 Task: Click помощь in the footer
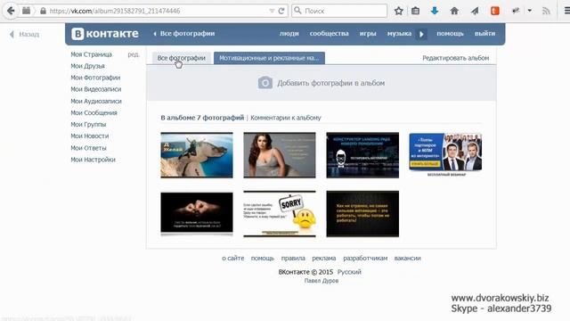tap(262, 258)
